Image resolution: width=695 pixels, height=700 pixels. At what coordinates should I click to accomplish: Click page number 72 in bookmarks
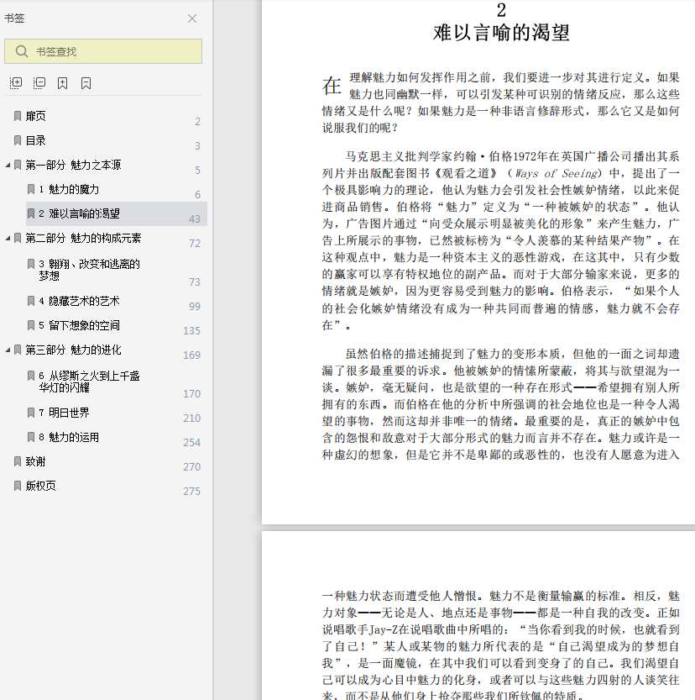coord(195,244)
